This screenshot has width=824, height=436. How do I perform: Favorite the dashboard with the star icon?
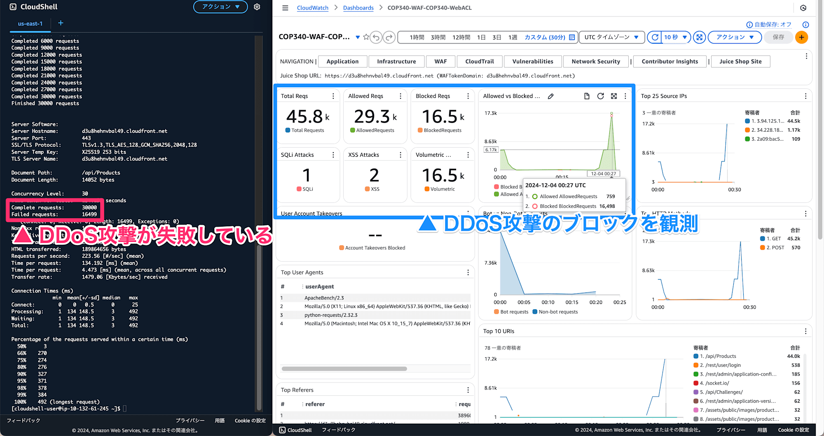click(x=366, y=37)
